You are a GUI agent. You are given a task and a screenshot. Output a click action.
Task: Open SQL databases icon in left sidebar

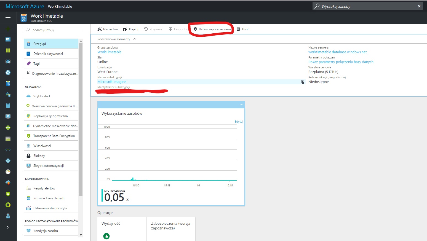pyautogui.click(x=8, y=84)
